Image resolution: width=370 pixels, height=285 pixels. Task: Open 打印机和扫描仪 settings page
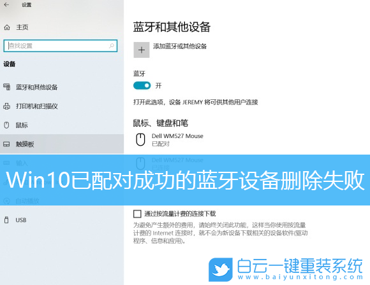click(62, 106)
